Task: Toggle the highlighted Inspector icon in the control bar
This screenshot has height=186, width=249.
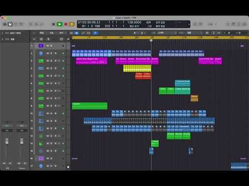Action: [x=10, y=24]
